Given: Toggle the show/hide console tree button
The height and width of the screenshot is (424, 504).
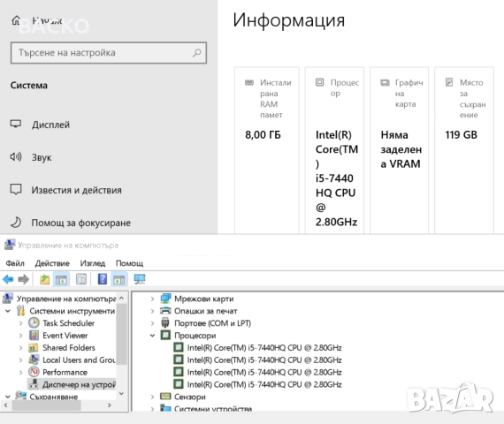Looking at the screenshot, I should [61, 279].
